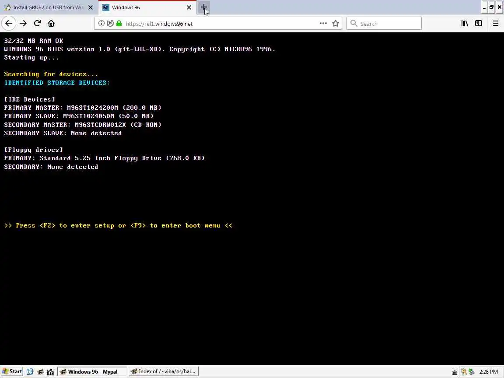Click 'Searching for devices...' text
The width and height of the screenshot is (504, 378).
pos(51,74)
